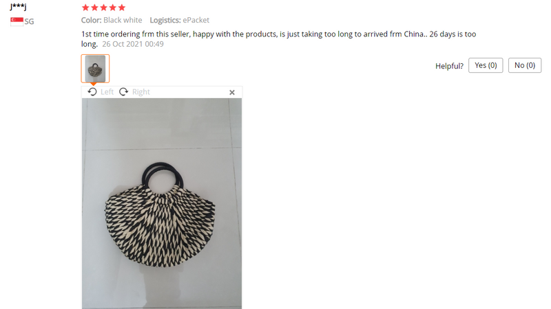Click the ePacket logistics text
The height and width of the screenshot is (309, 551).
tap(196, 21)
